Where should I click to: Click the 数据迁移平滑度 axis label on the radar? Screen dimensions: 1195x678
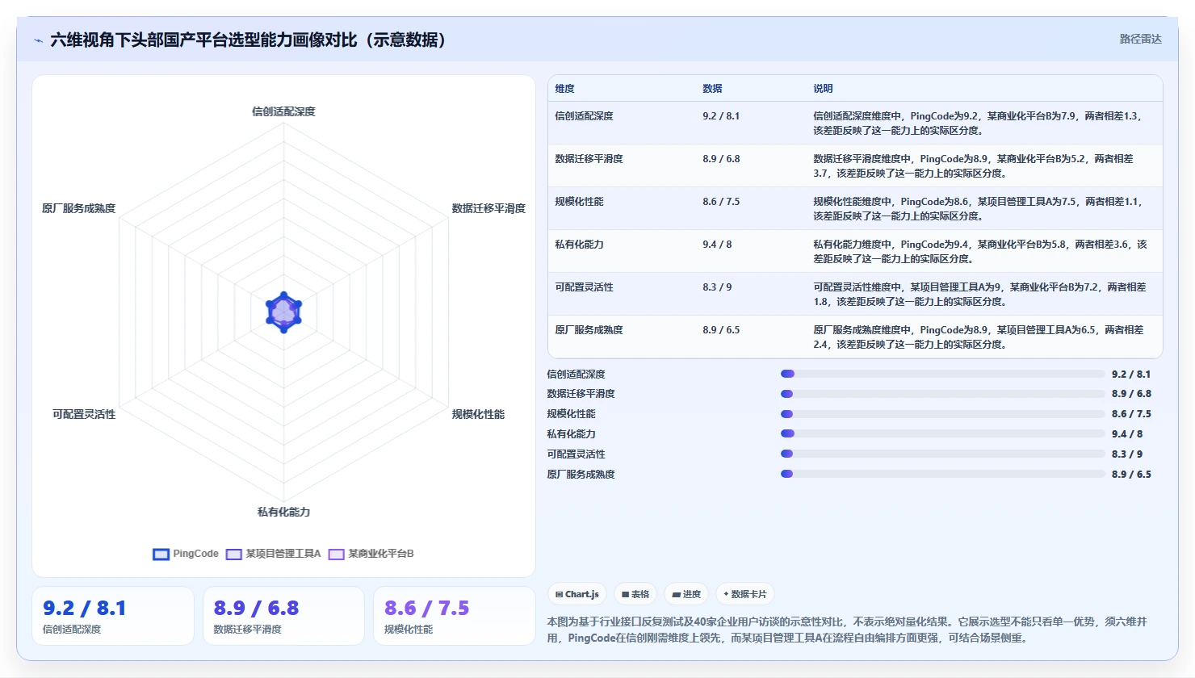tap(488, 208)
